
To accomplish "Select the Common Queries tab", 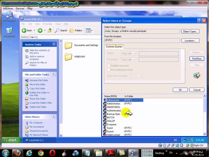I will tap(114, 46).
